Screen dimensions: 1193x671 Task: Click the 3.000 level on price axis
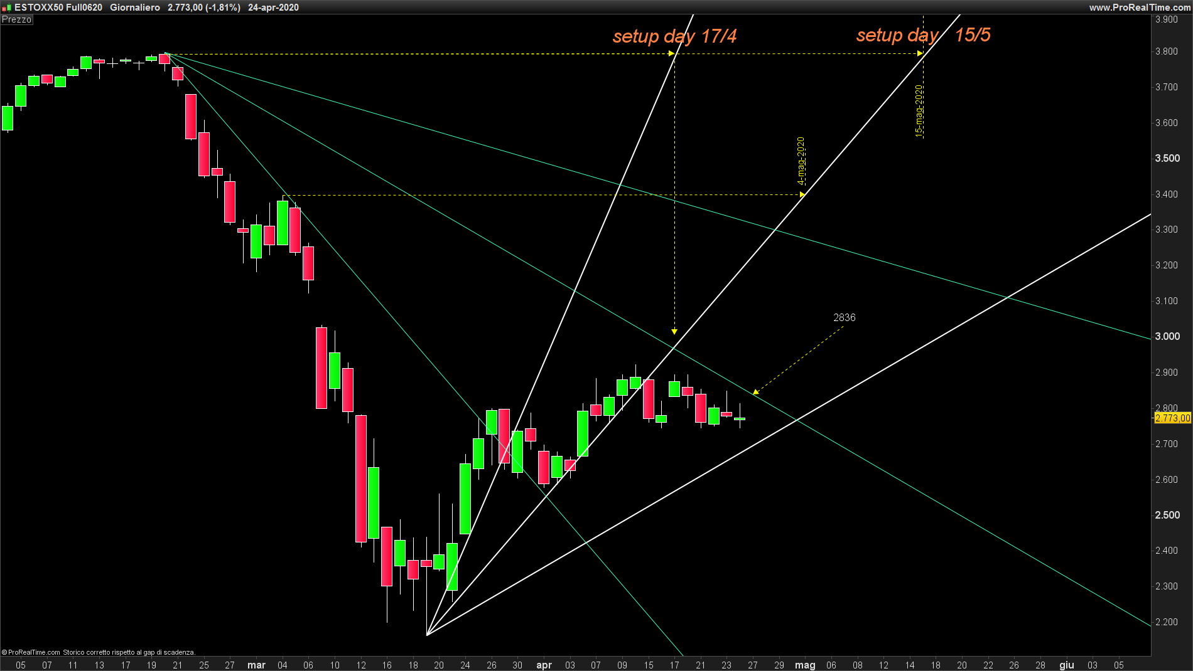point(1167,337)
